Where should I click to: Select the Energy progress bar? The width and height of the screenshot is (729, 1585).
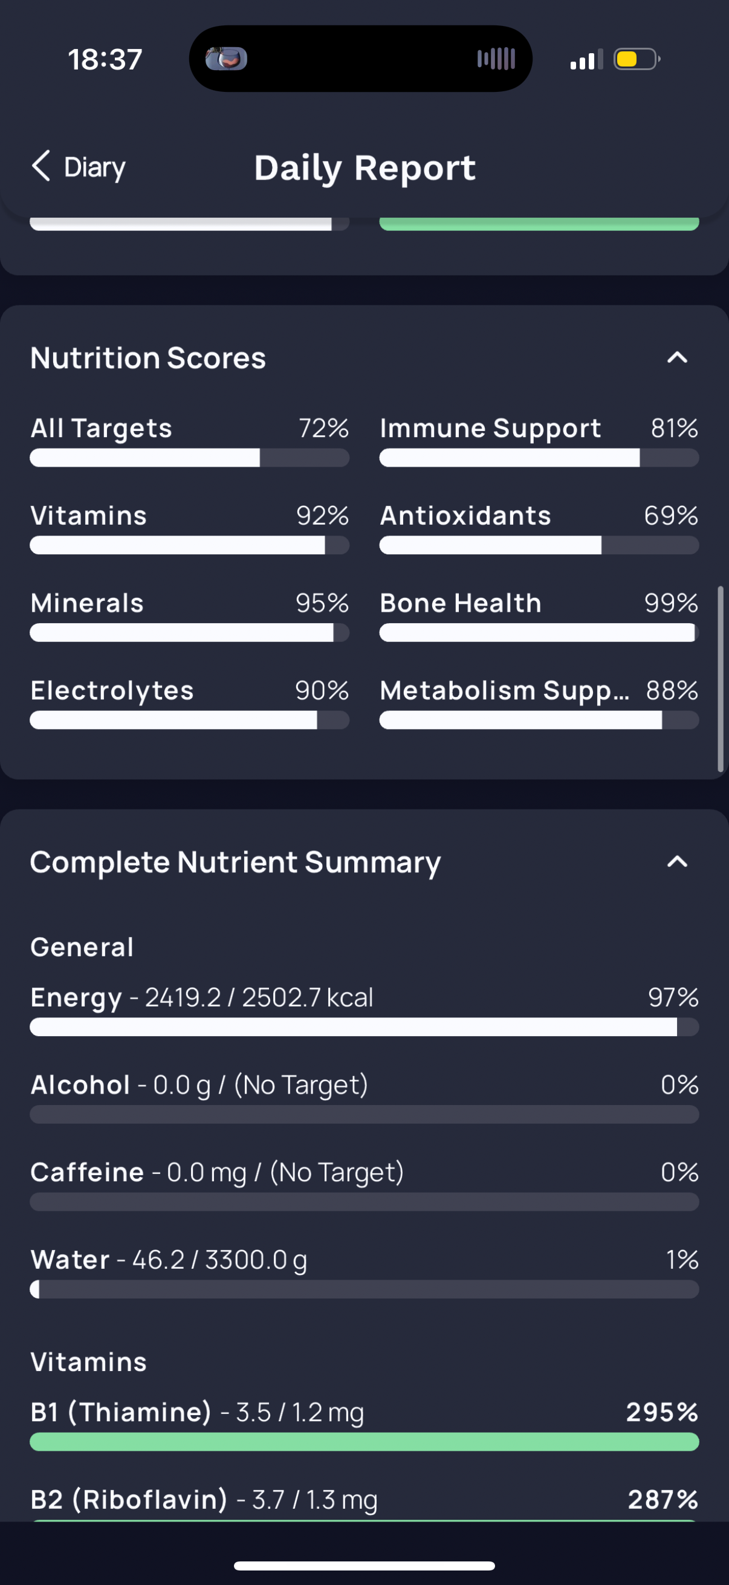point(364,1027)
